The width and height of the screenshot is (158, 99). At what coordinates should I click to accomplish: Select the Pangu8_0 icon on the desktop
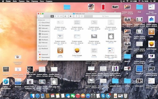tap(139, 68)
